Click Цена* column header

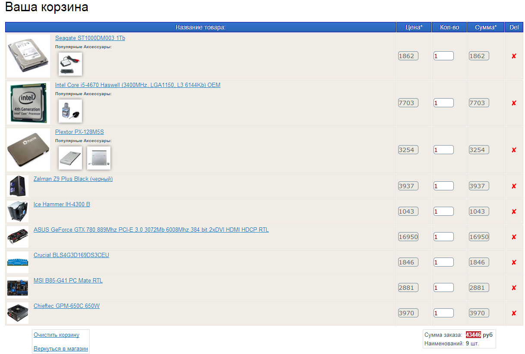click(414, 27)
